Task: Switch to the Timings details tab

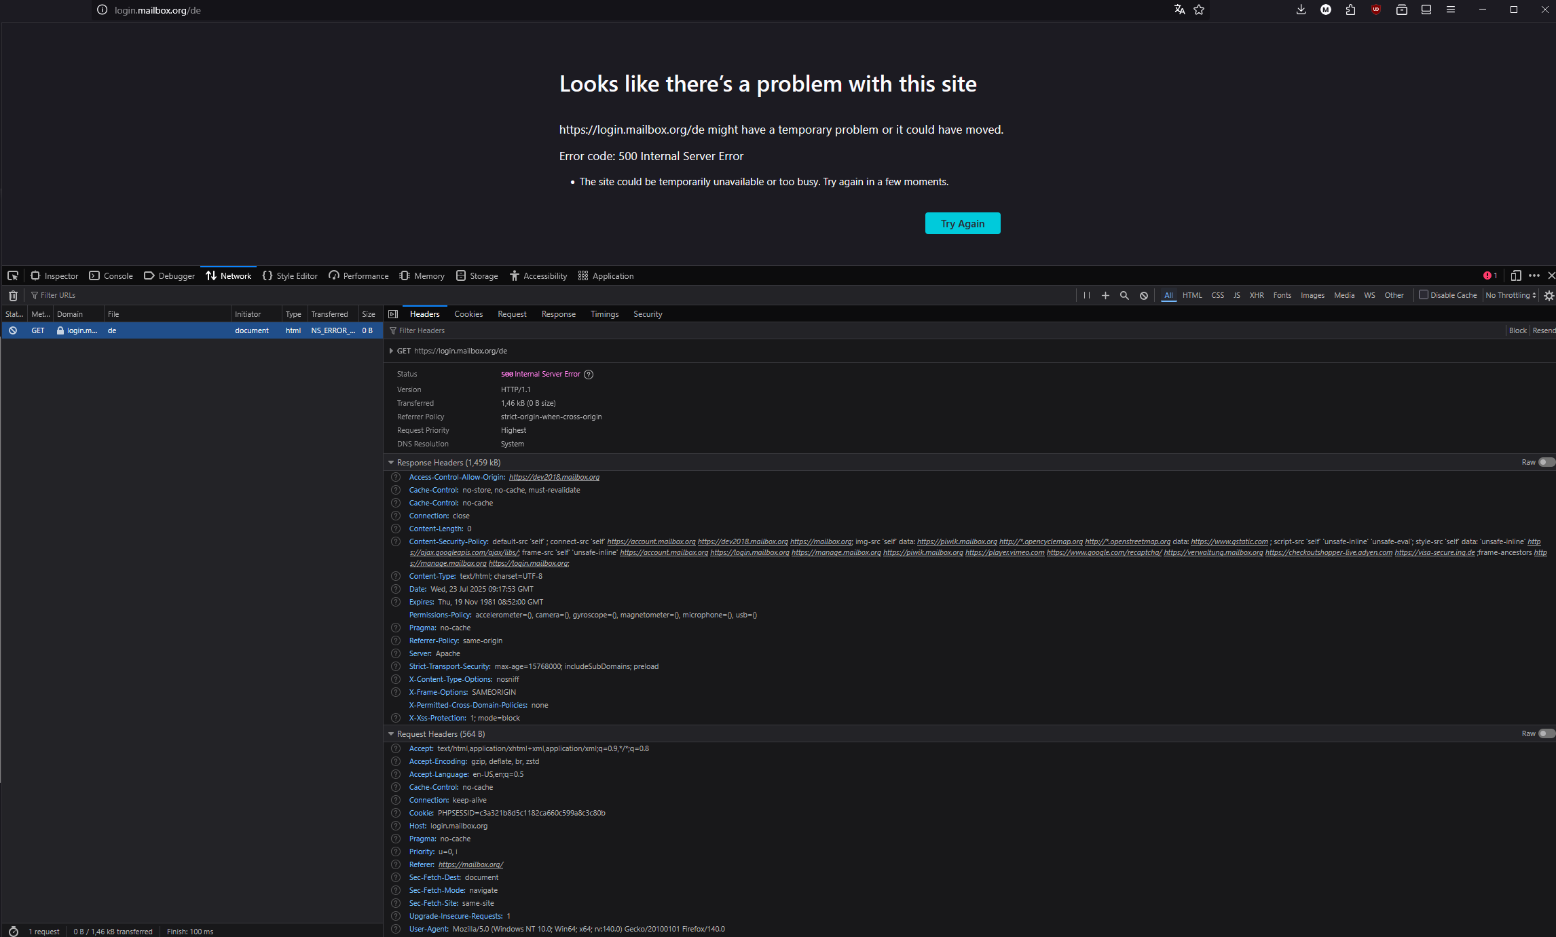Action: (x=604, y=314)
